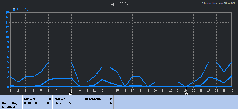Screen dimensions: 238x109
Task: Click day 21 on the x-axis
Action: coord(163,91)
